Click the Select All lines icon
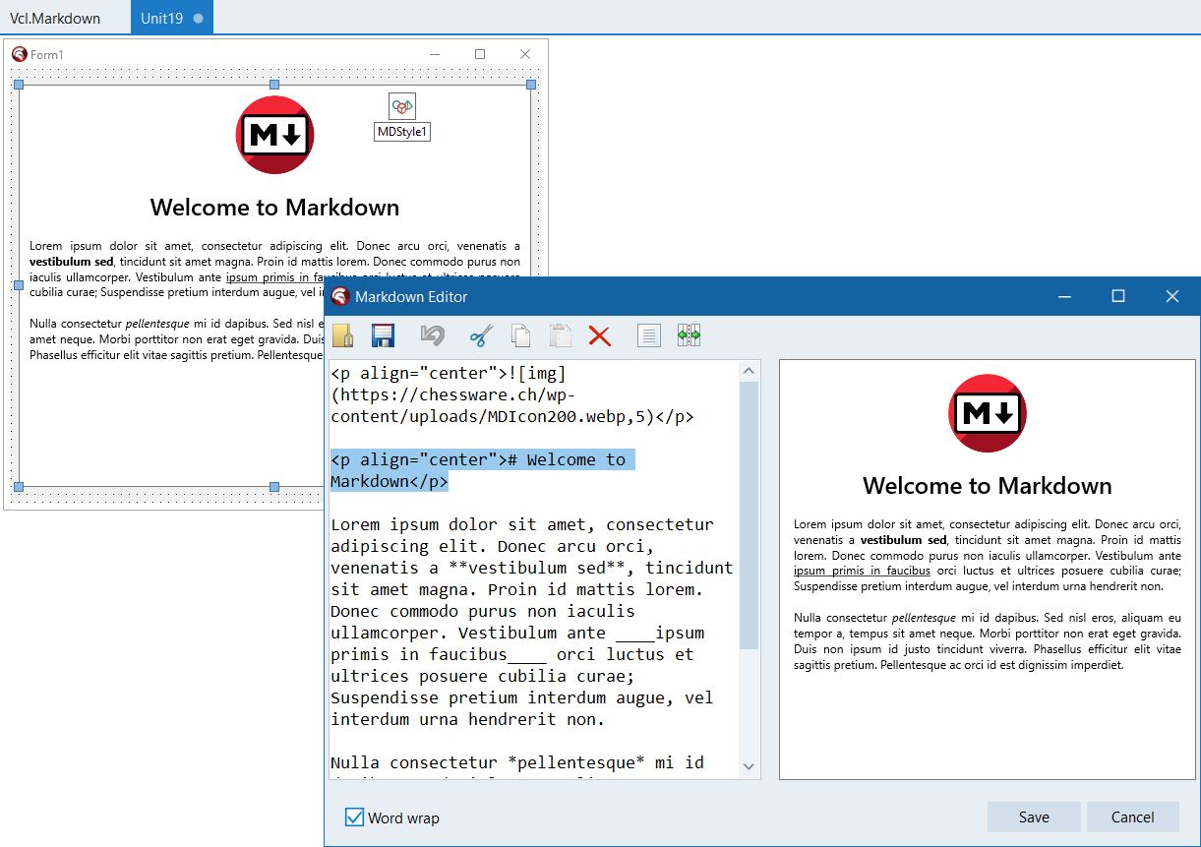The height and width of the screenshot is (847, 1201). pos(648,336)
